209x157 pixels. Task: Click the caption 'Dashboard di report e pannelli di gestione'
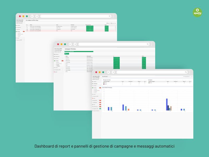click(x=71, y=146)
